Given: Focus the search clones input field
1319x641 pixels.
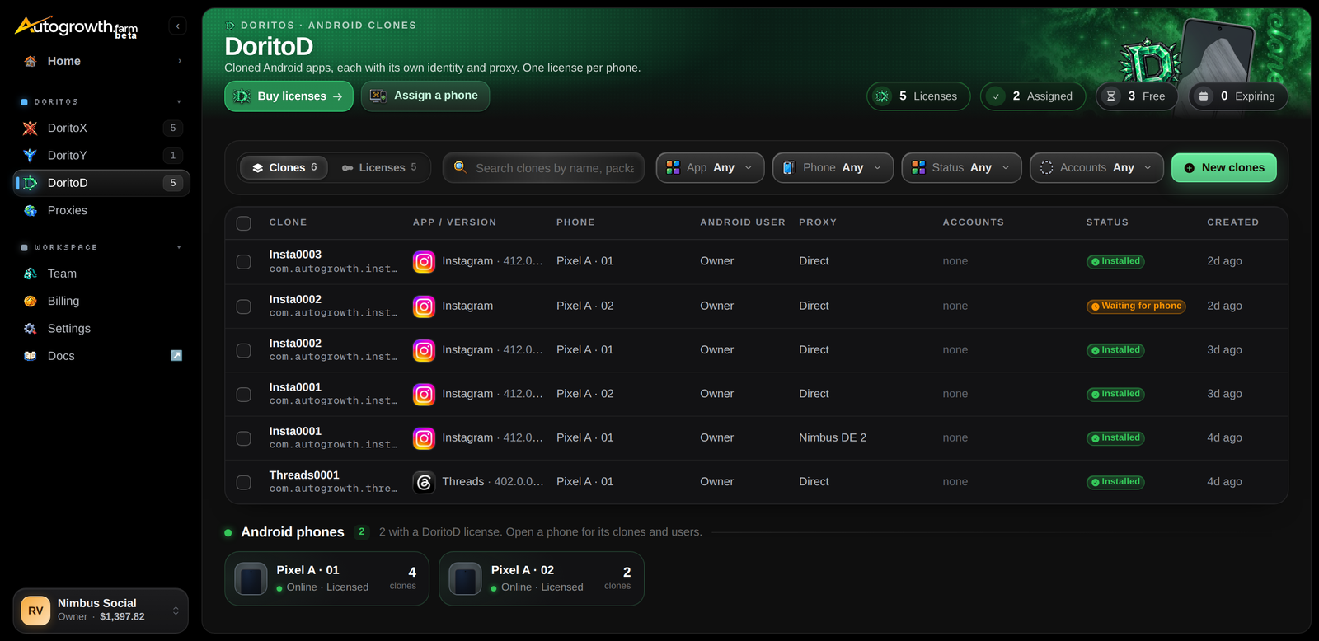Looking at the screenshot, I should 544,167.
